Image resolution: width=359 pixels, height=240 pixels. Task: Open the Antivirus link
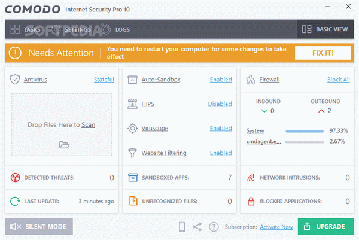point(35,80)
